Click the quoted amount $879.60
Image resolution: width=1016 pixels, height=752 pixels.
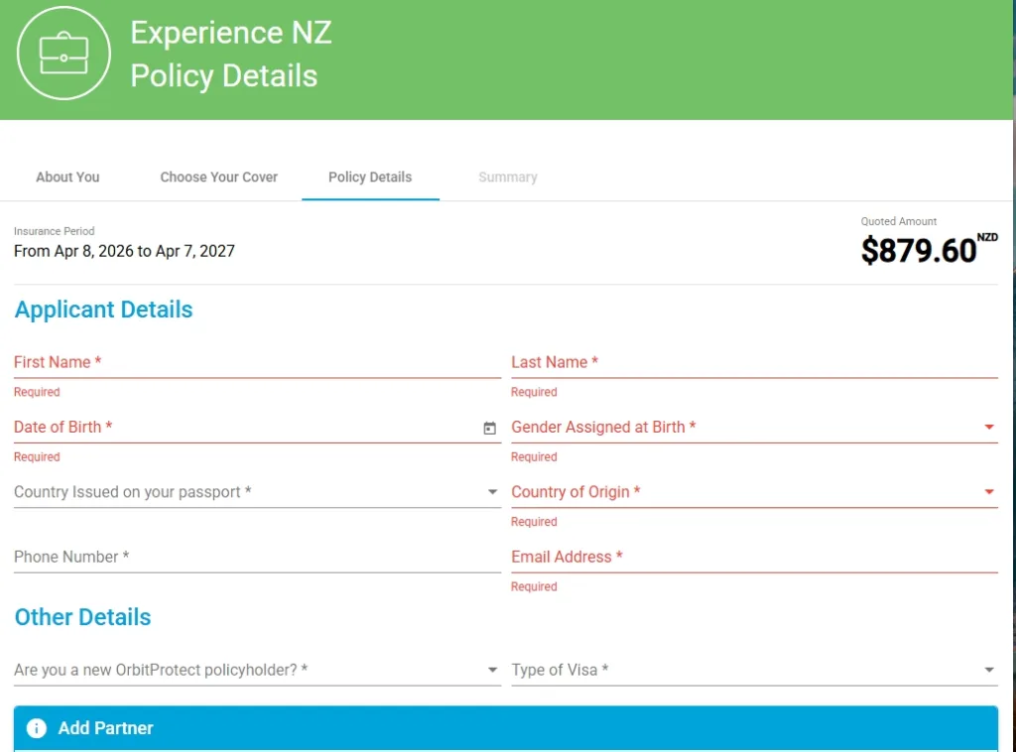[919, 250]
